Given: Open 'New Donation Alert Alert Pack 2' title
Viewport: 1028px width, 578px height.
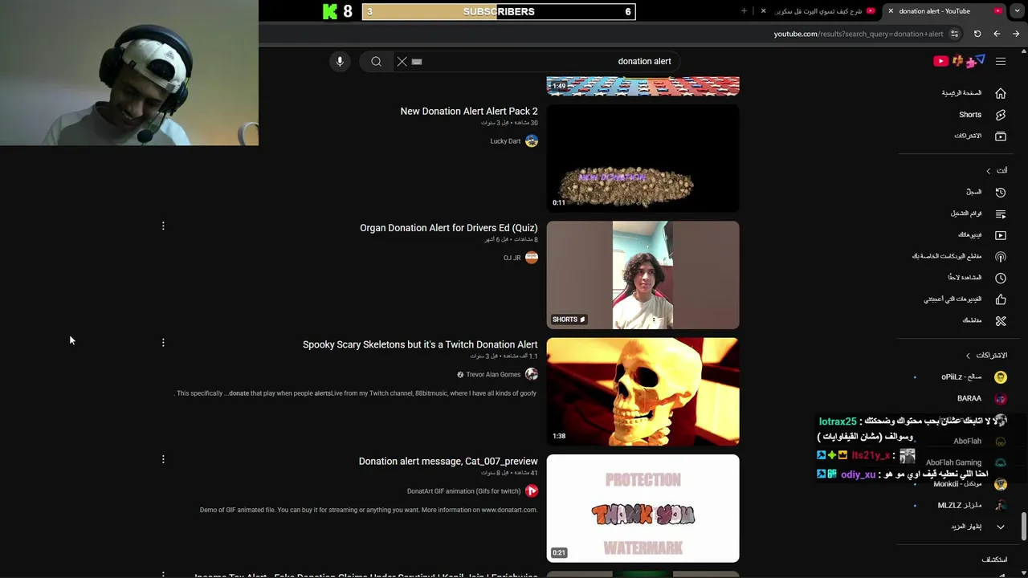Looking at the screenshot, I should (x=469, y=112).
